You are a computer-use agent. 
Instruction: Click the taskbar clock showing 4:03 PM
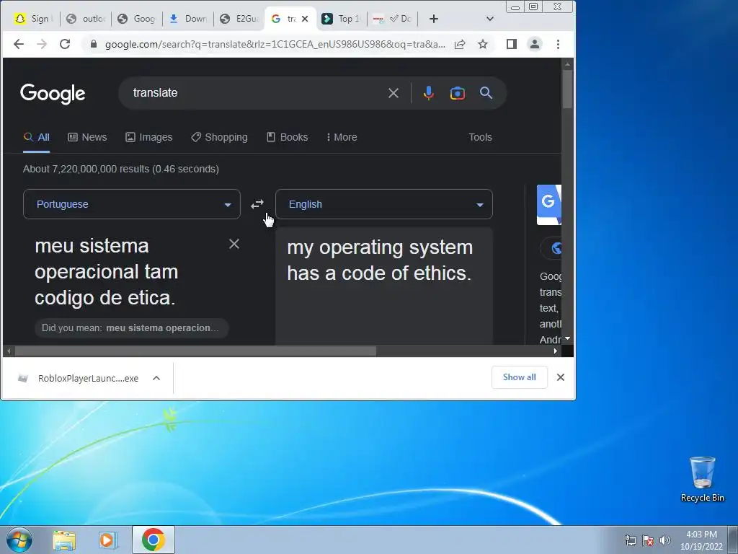[701, 540]
